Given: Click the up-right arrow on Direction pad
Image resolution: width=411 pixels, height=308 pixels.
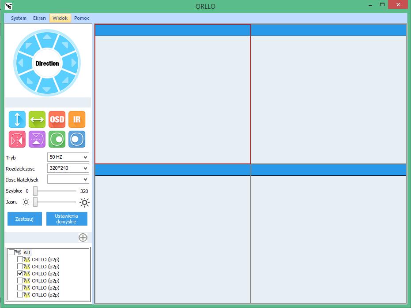Looking at the screenshot, I should (65, 45).
